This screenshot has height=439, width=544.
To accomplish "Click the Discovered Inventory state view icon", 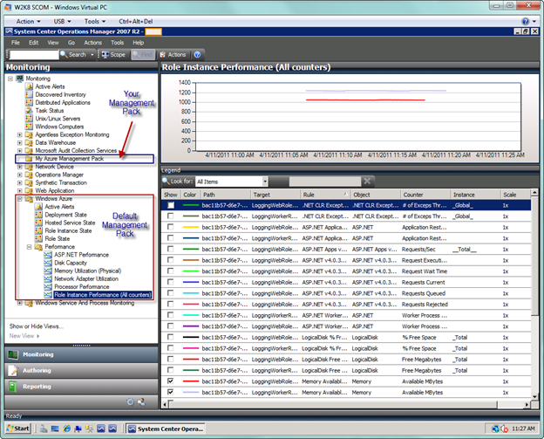I will click(29, 94).
